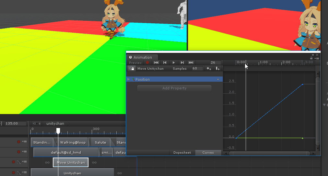Open curves view icon on Unitychan track
328x176 pixels.
(x=19, y=173)
